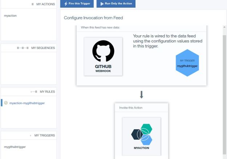Click the Fire this Trigger button

[77, 4]
